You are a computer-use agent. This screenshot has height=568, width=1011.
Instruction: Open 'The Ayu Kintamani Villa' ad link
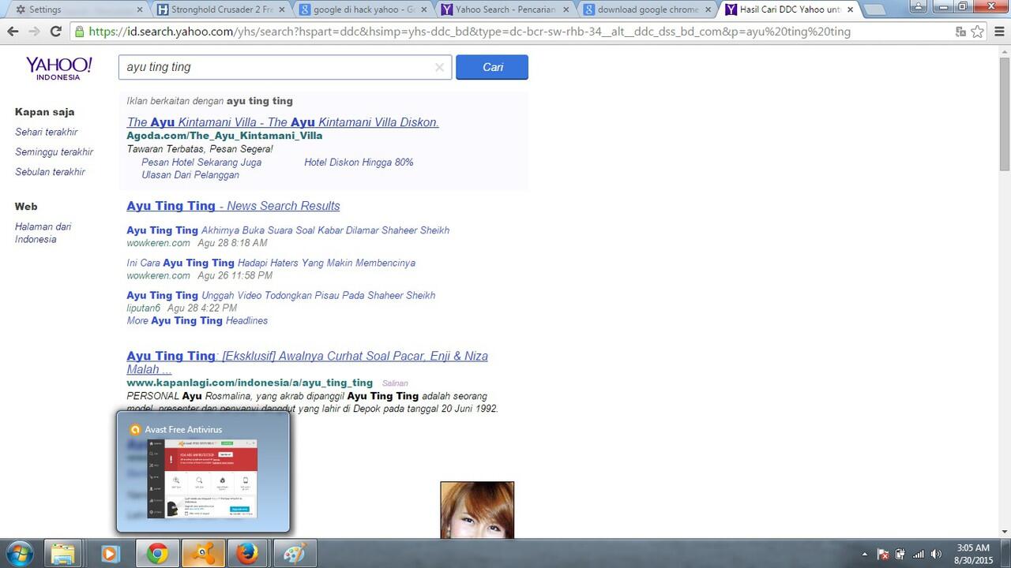(283, 122)
